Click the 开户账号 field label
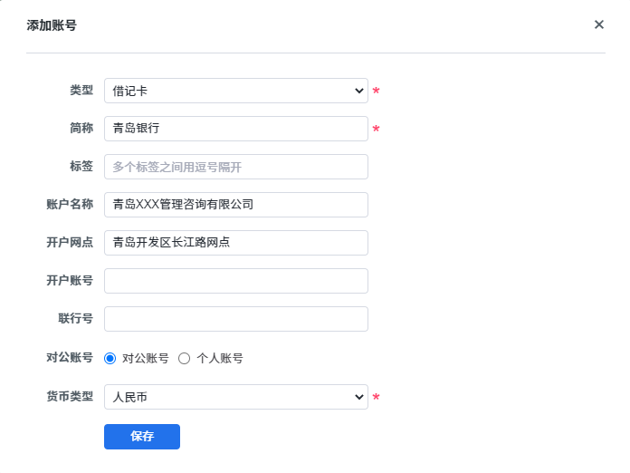The width and height of the screenshot is (630, 473). pos(70,281)
